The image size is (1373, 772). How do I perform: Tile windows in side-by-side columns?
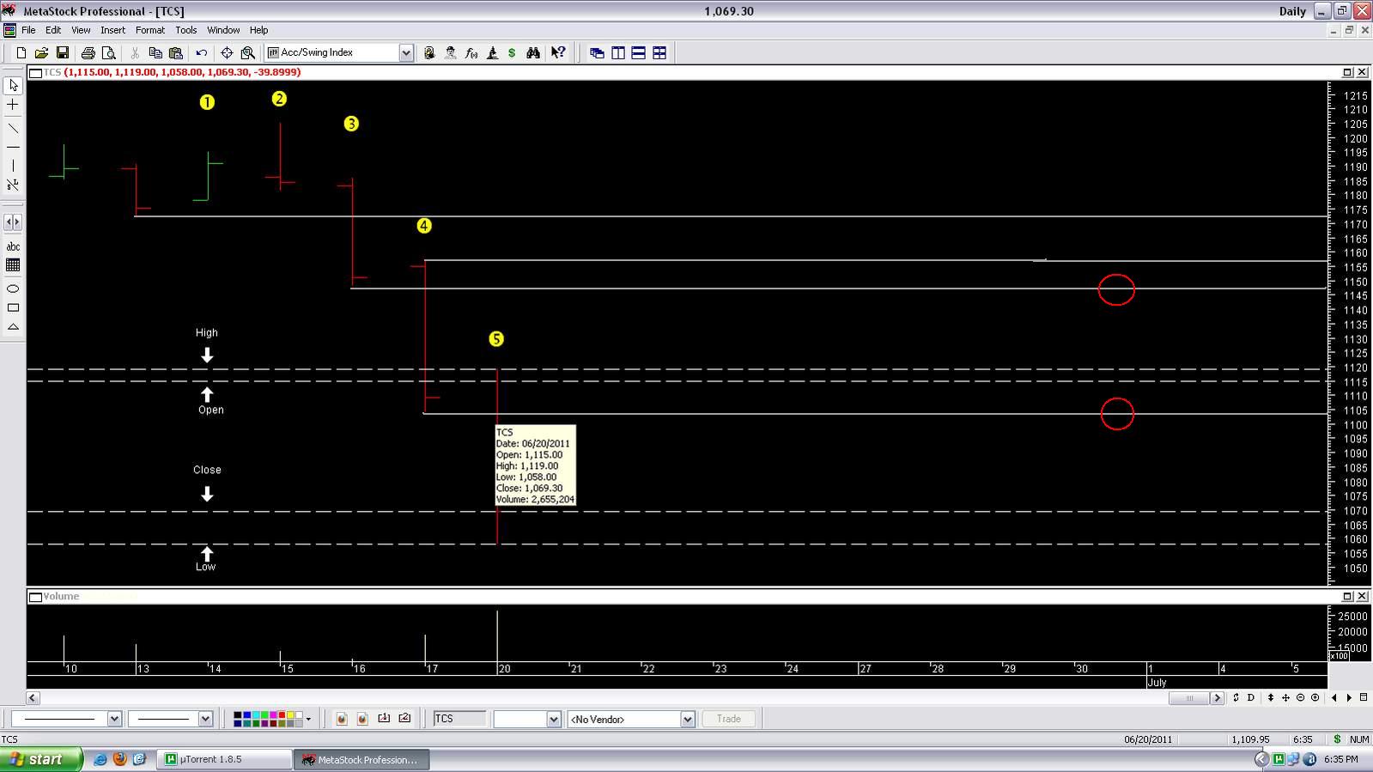[x=618, y=53]
